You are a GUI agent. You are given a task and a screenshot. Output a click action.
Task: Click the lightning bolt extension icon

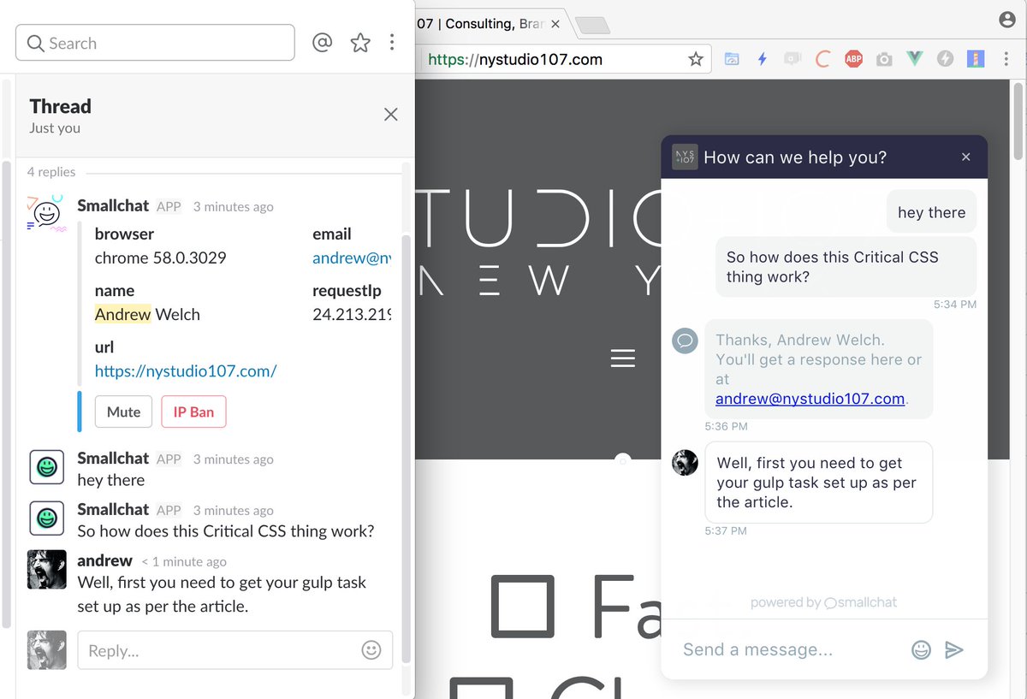click(x=762, y=59)
